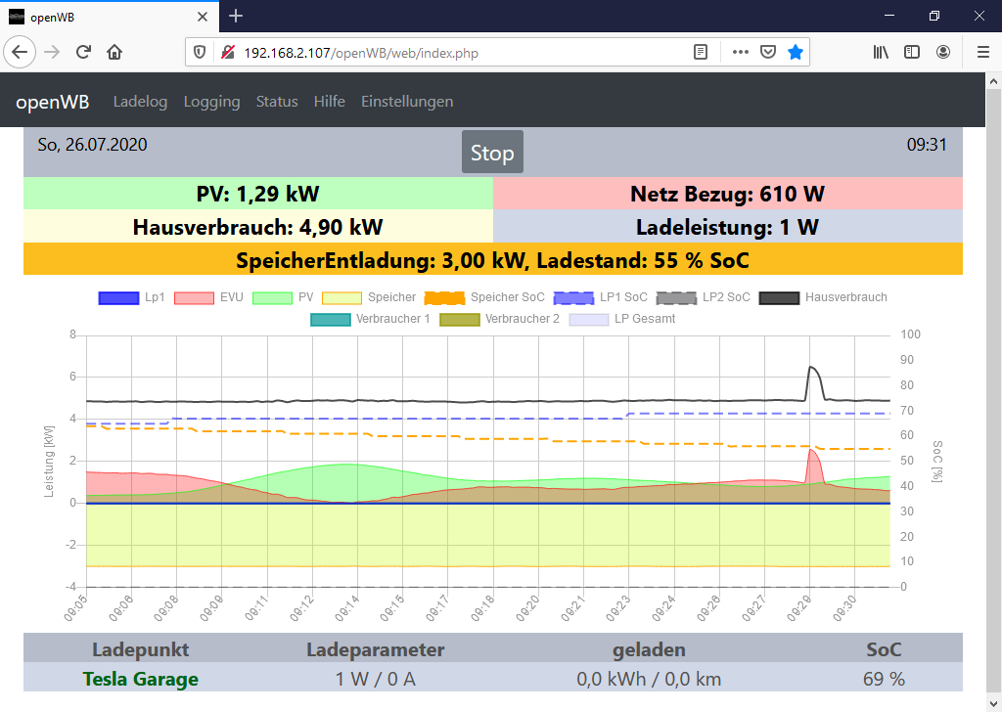Open the Firefox library icon
This screenshot has width=1002, height=712.
pyautogui.click(x=881, y=52)
